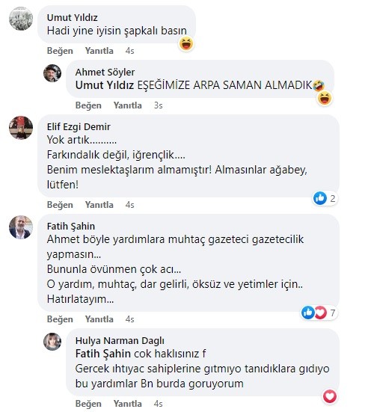Like Umut Yıldız's comment with Beğen
365x412 pixels.
point(60,51)
